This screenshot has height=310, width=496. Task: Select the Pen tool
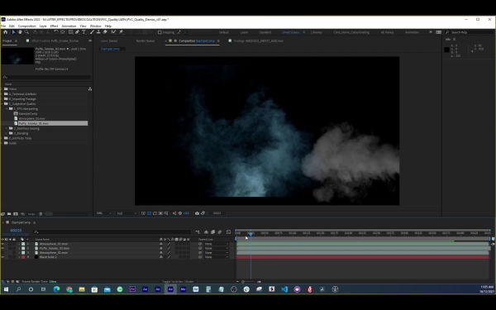[x=77, y=32]
